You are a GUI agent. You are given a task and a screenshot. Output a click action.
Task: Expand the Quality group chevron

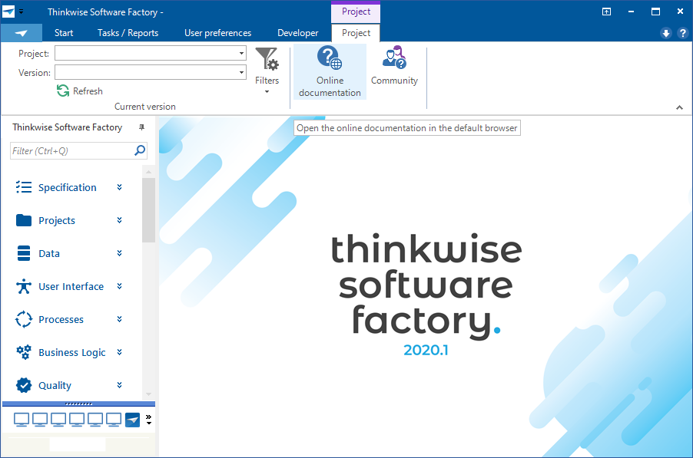pyautogui.click(x=119, y=385)
